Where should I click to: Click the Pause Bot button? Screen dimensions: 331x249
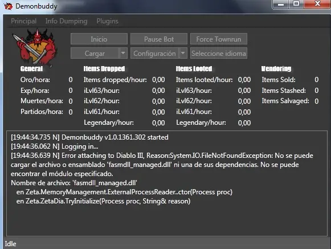159,39
